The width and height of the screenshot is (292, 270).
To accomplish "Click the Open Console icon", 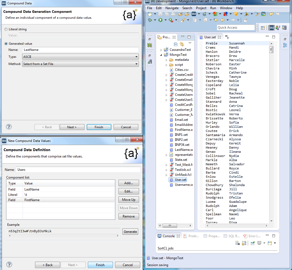I will pyautogui.click(x=270, y=243).
